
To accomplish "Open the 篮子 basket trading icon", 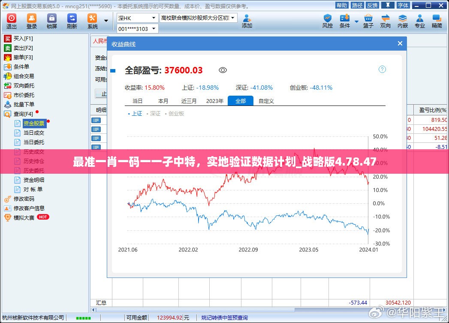I will tap(368, 21).
